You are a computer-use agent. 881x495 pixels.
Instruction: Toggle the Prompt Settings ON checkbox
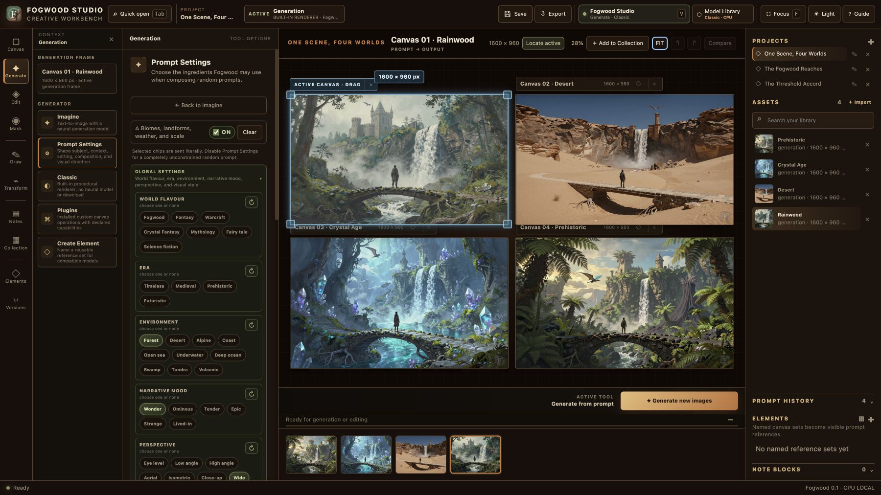pyautogui.click(x=222, y=132)
